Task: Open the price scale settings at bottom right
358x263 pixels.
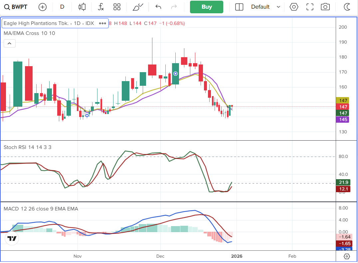Action: 347,256
